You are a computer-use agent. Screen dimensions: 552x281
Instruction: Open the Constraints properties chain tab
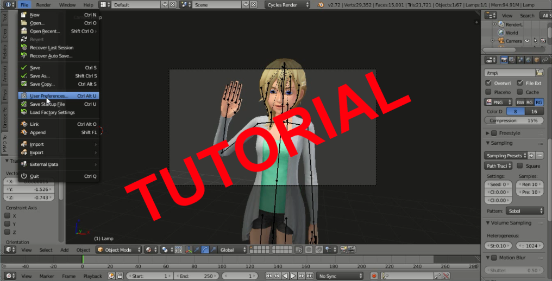[545, 60]
